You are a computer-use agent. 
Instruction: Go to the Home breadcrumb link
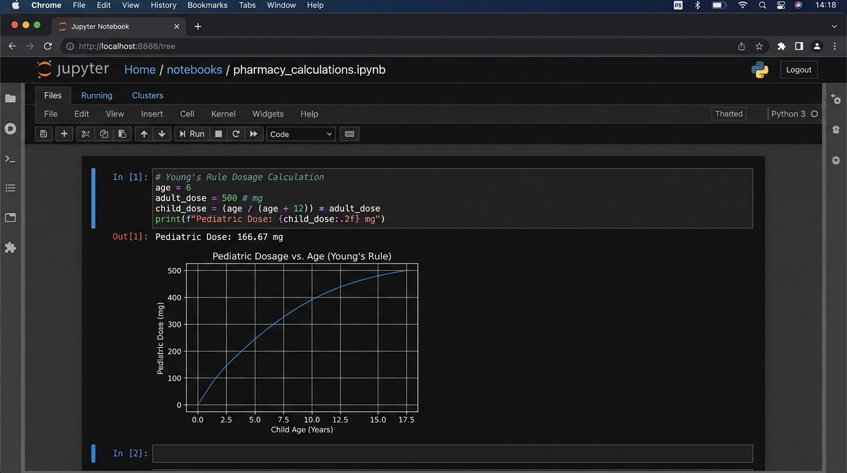140,70
